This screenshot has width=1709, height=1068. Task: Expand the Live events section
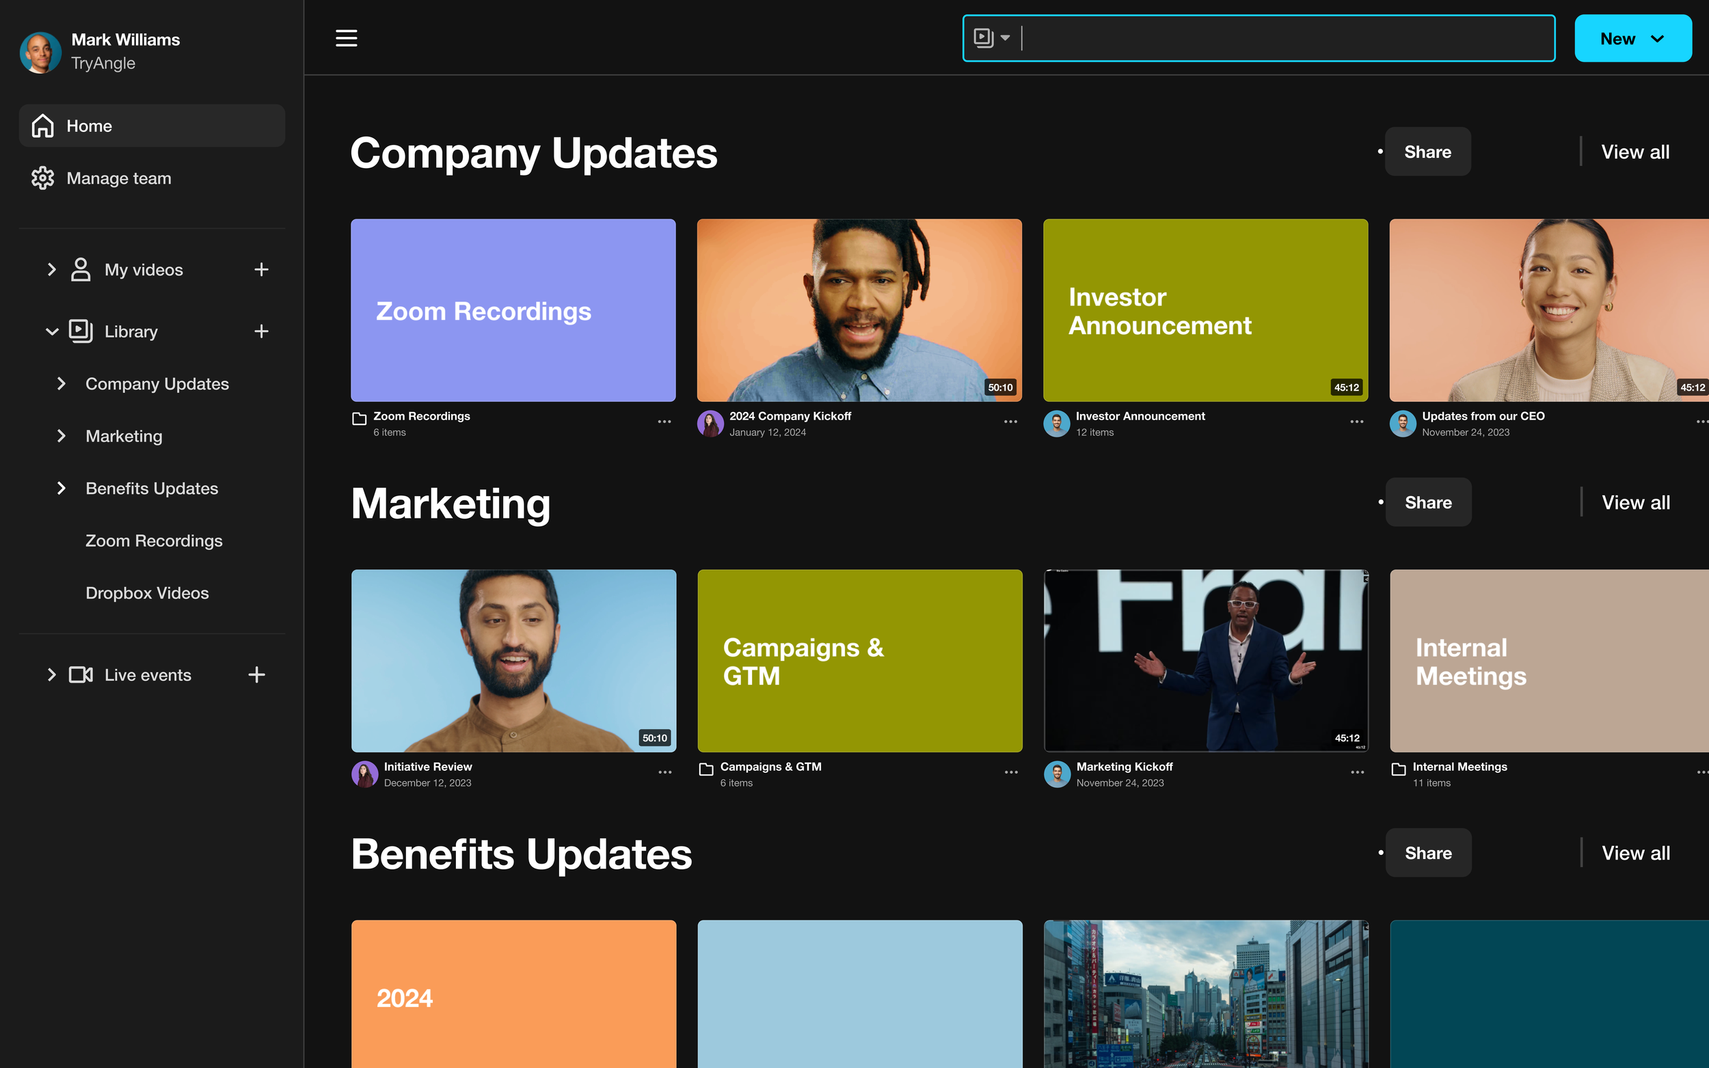(51, 674)
